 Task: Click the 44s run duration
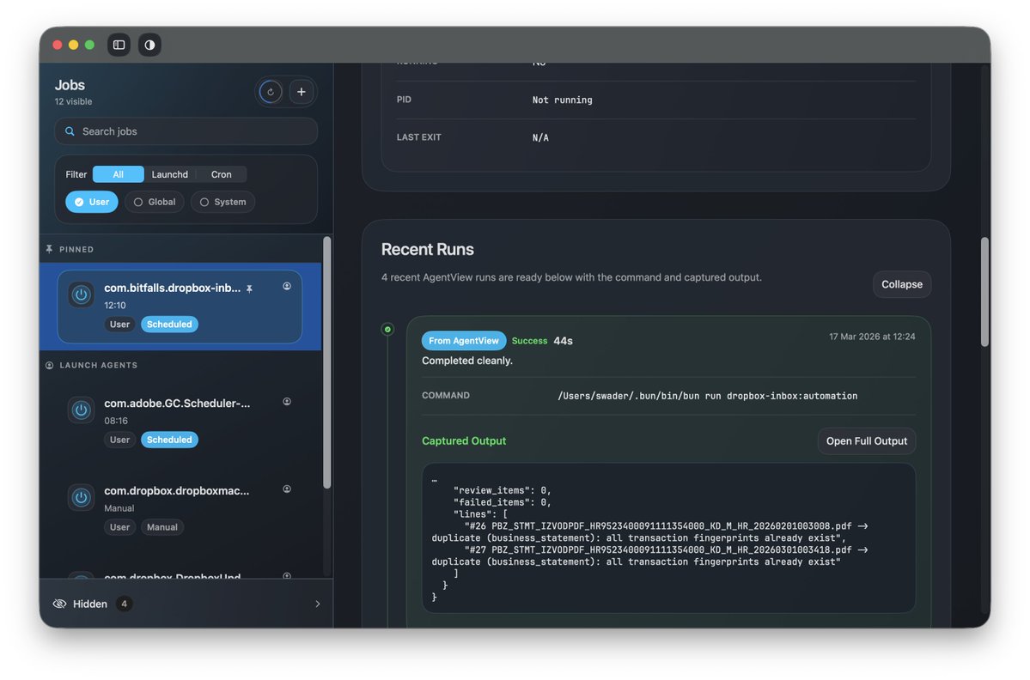pos(563,341)
